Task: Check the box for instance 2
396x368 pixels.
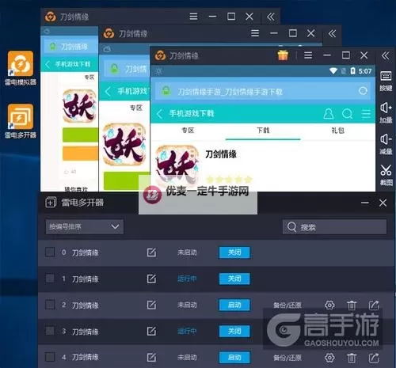Action: click(50, 305)
